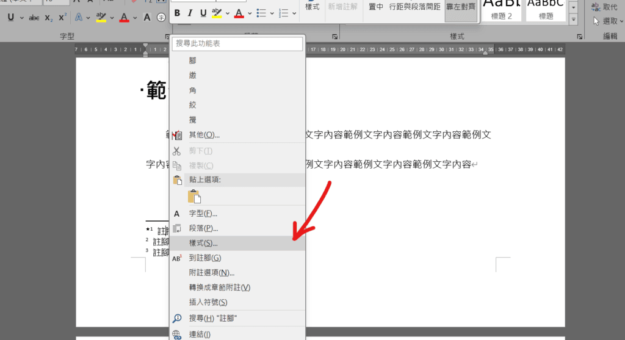Toggle underline in the Font ribbon group

(x=11, y=17)
